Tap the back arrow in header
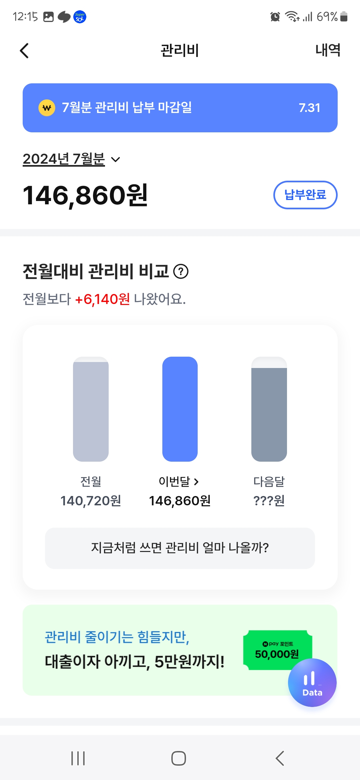This screenshot has width=360, height=780. pos(24,51)
